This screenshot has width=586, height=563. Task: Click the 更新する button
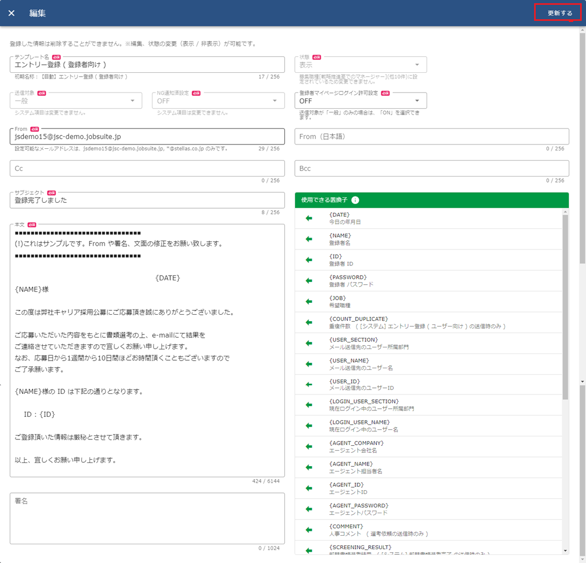(560, 13)
